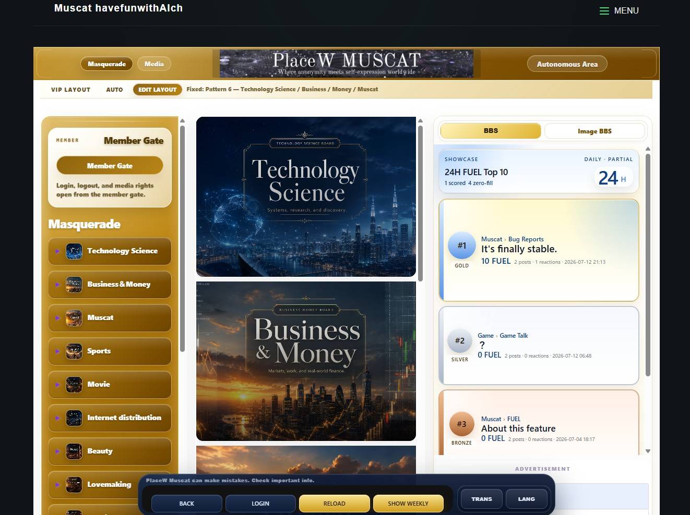Click the Movie board thumbnail icon
This screenshot has height=515, width=690.
pos(74,385)
